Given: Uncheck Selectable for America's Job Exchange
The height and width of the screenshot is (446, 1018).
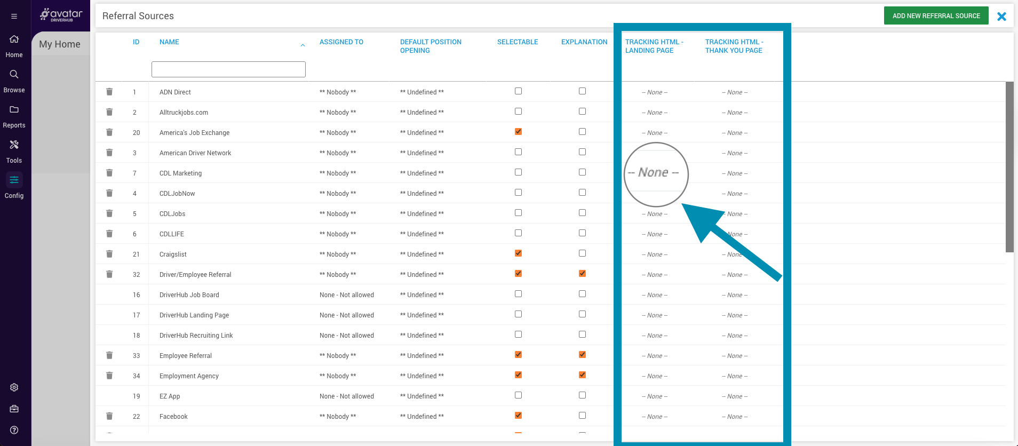Looking at the screenshot, I should coord(518,132).
